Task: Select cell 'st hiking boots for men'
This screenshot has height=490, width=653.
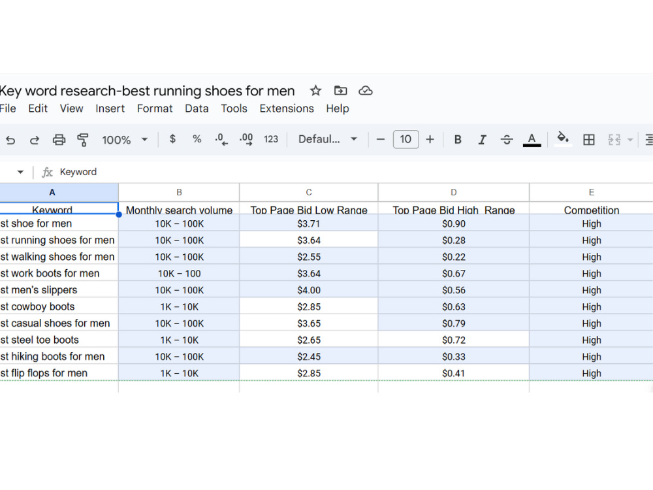Action: tap(59, 357)
